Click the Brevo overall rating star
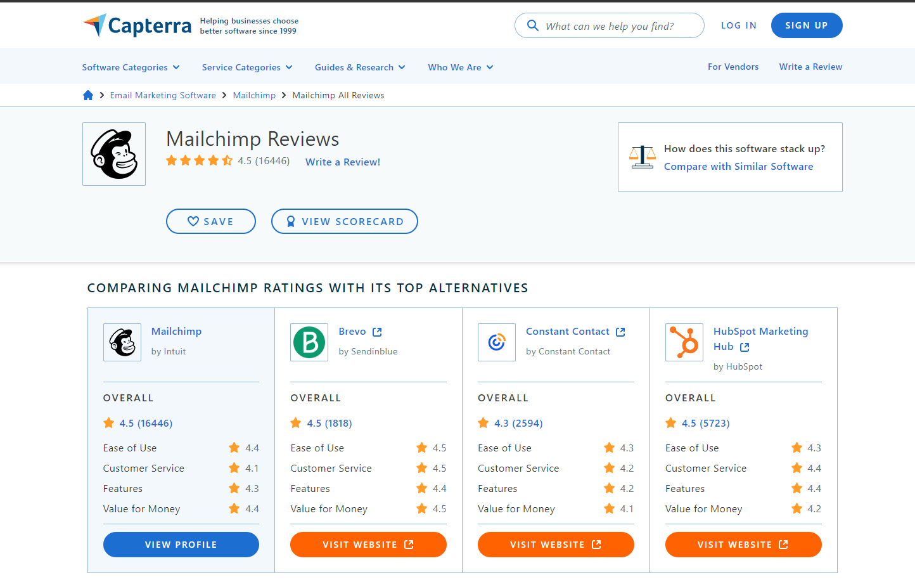Image resolution: width=915 pixels, height=582 pixels. click(296, 423)
